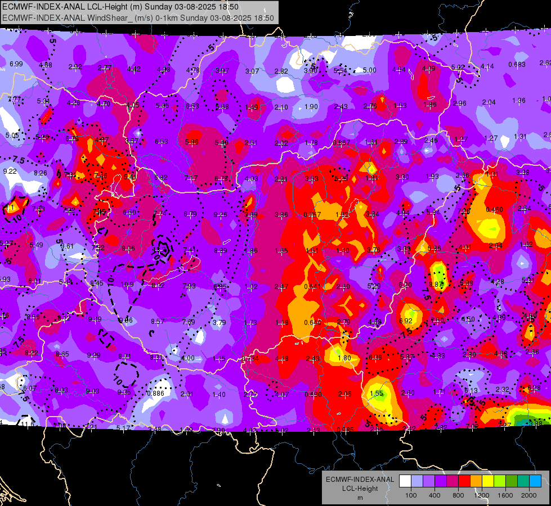This screenshot has width=551, height=506.
Task: Click the red legend swatch after 800
Action: [464, 481]
